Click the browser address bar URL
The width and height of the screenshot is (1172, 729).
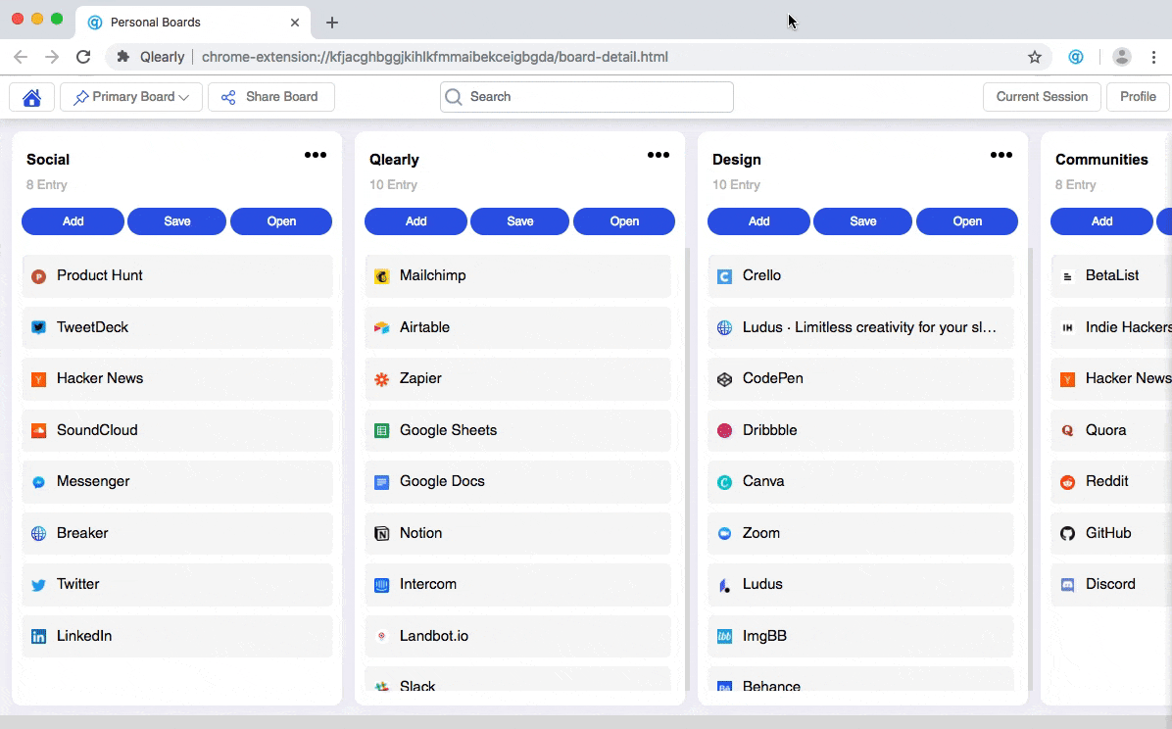pos(435,57)
